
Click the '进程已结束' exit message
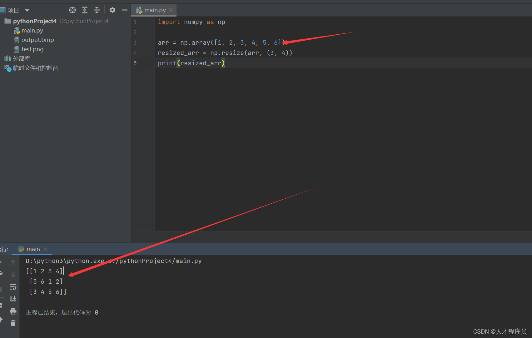(62, 312)
